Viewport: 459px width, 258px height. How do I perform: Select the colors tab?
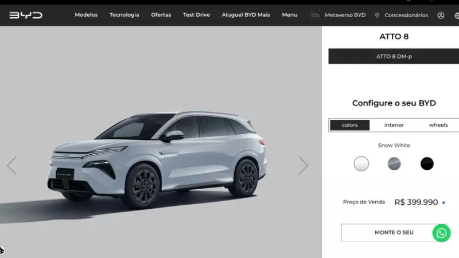(x=349, y=125)
